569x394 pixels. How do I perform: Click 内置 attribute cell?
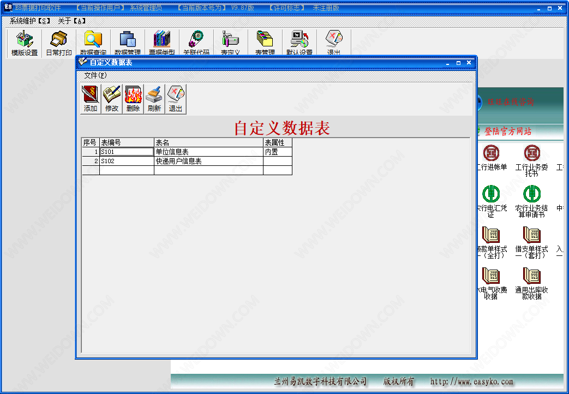(x=278, y=152)
